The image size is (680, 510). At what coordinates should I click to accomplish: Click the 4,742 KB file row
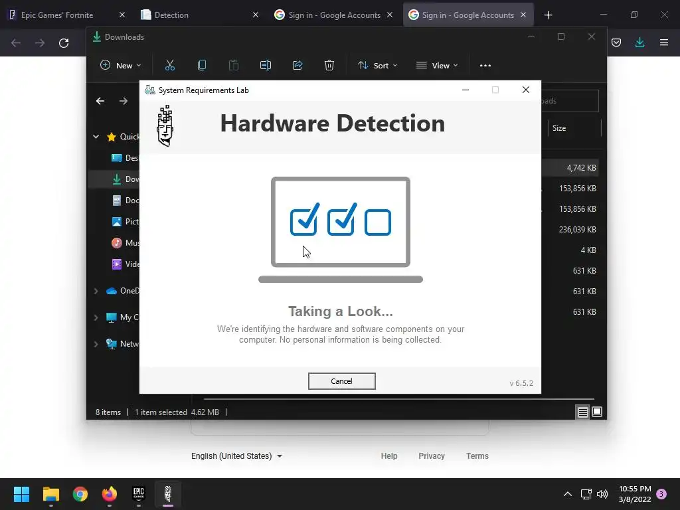click(570, 168)
